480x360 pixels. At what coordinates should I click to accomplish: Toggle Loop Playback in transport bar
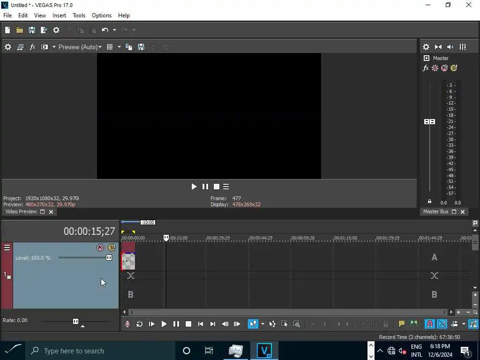tap(139, 324)
